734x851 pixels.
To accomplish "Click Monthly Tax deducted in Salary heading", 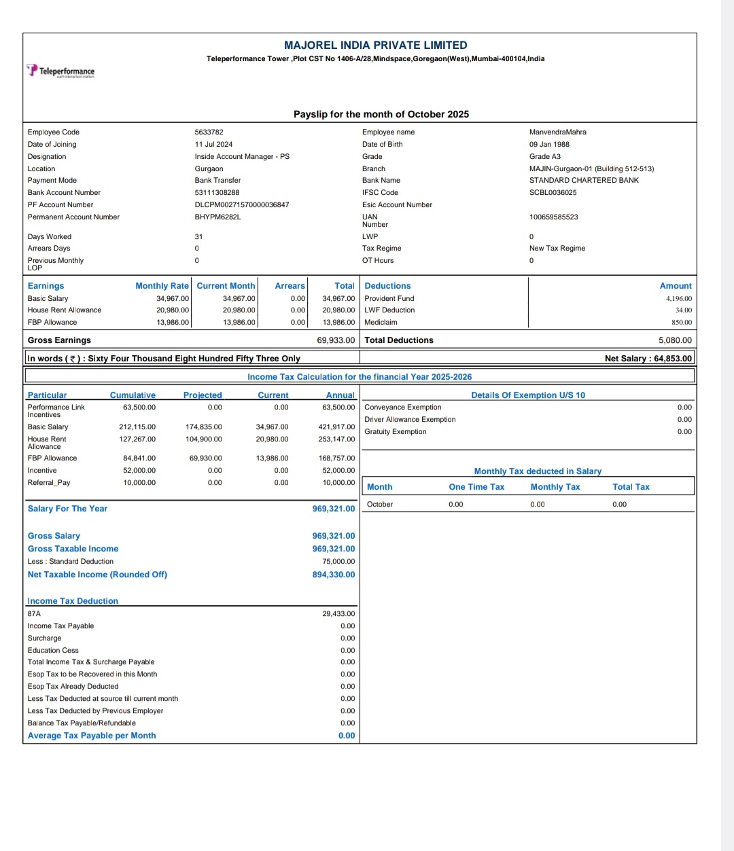I will click(x=538, y=471).
